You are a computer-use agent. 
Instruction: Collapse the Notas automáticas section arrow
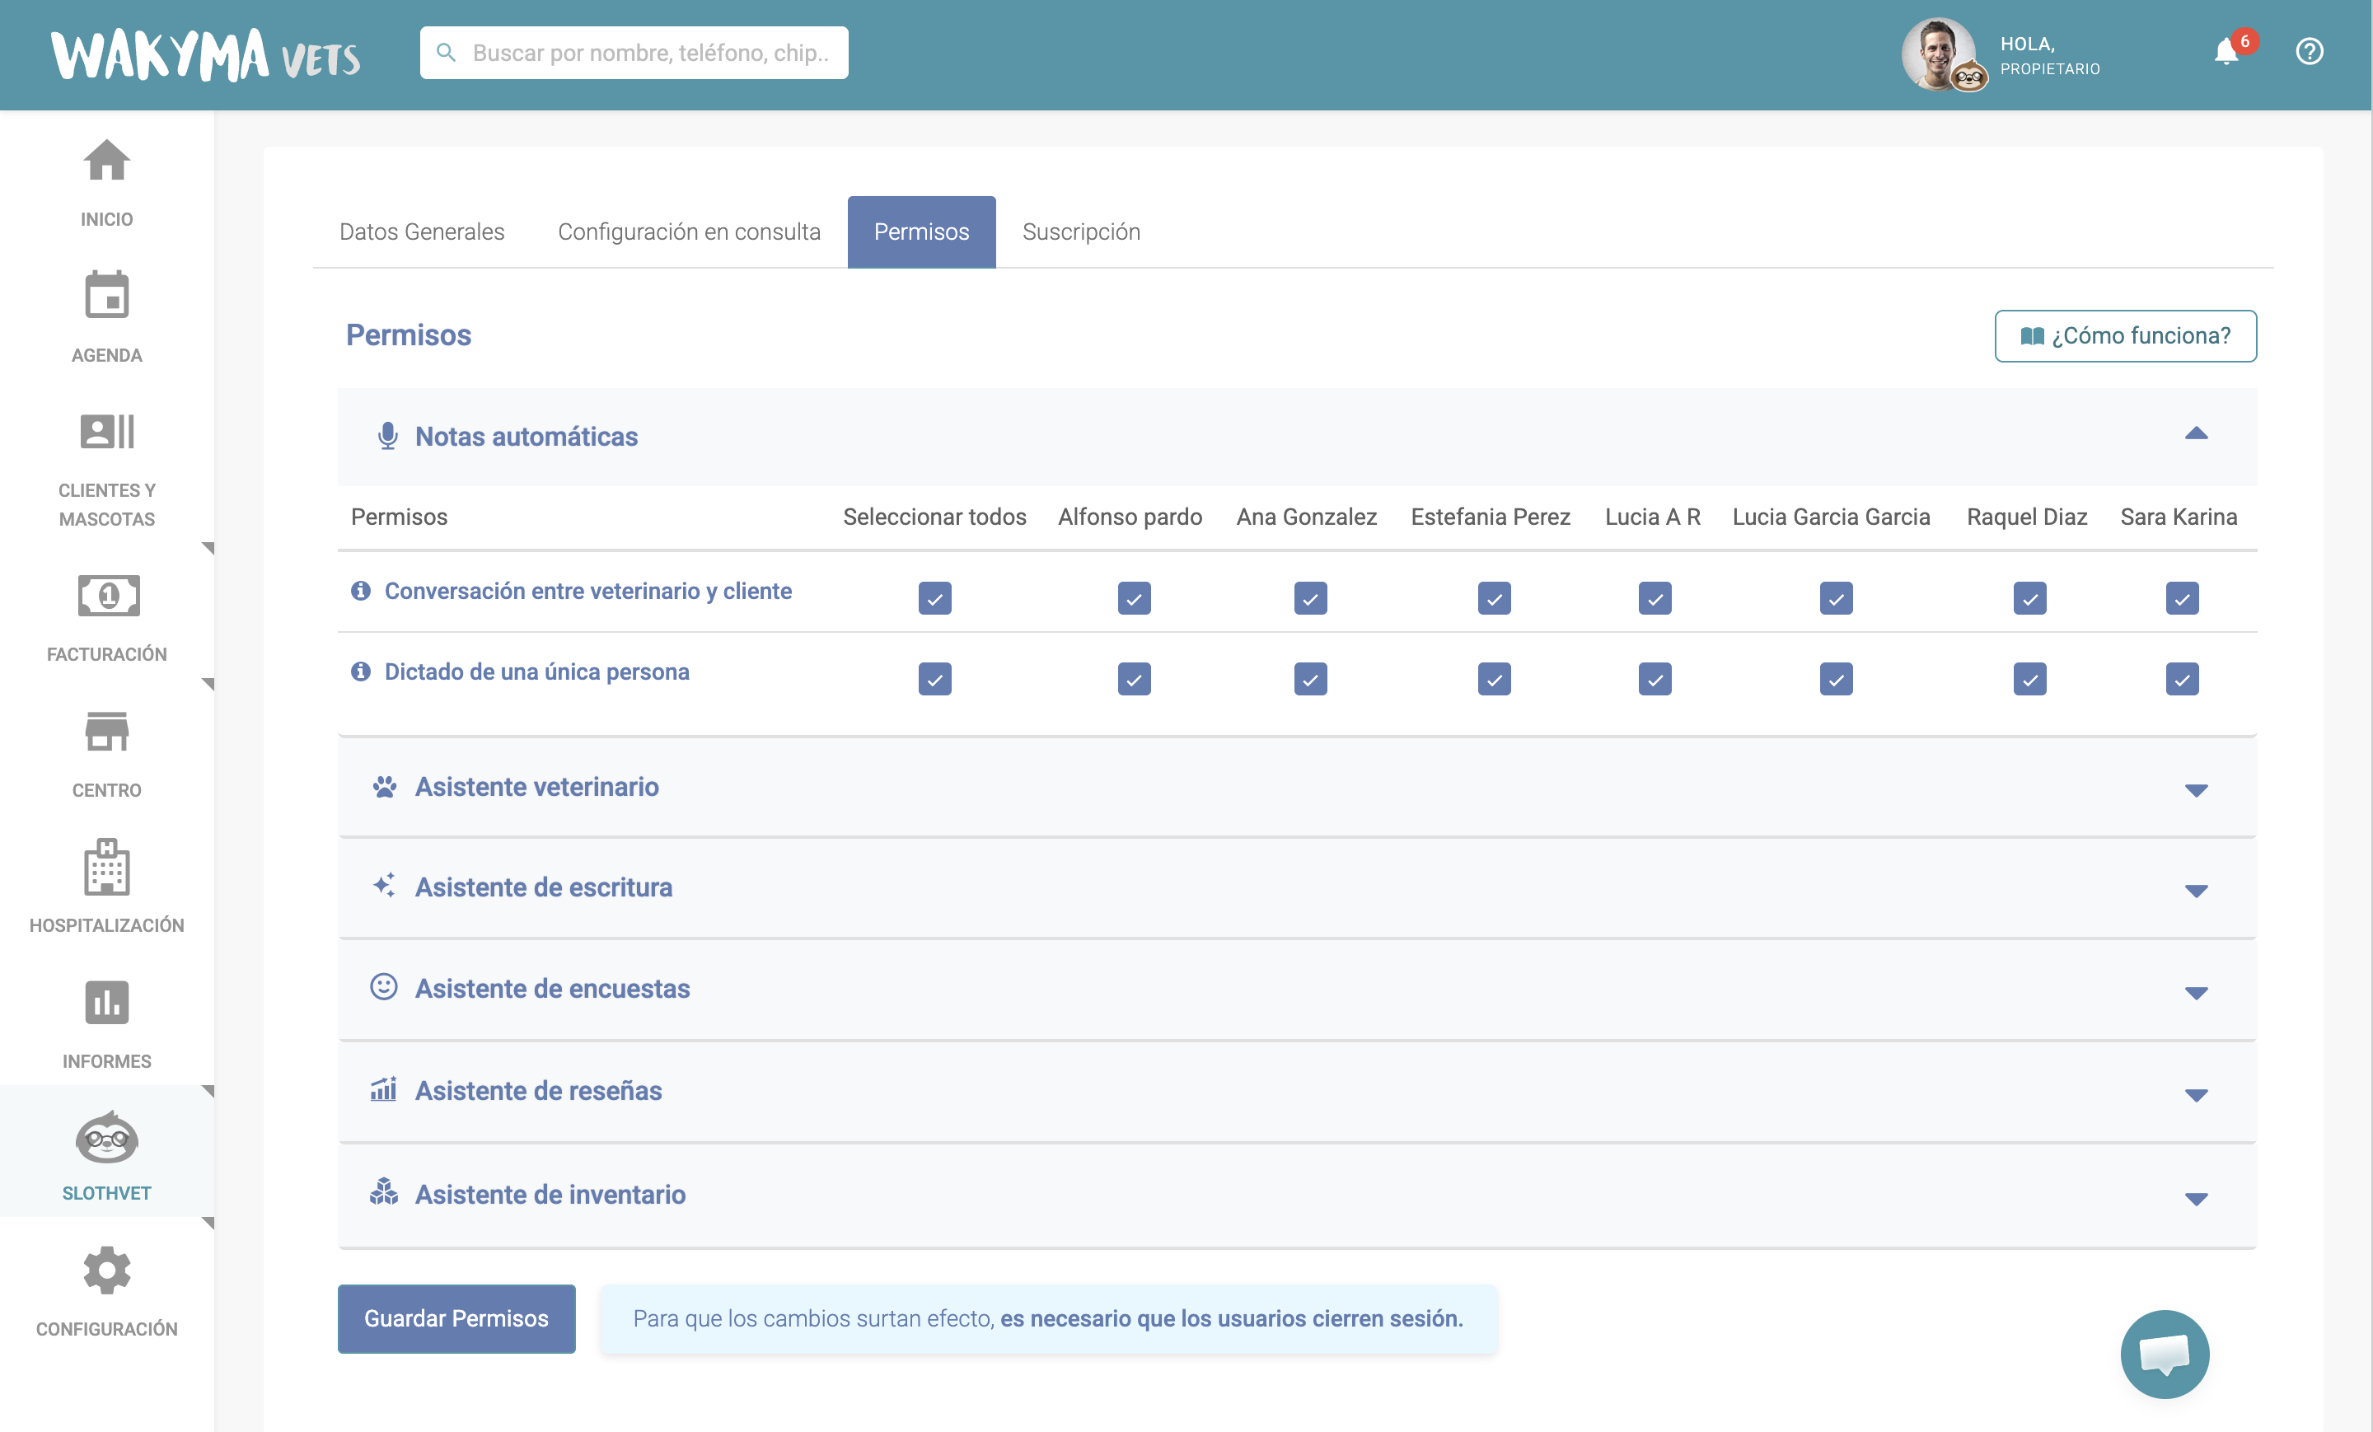pyautogui.click(x=2196, y=433)
